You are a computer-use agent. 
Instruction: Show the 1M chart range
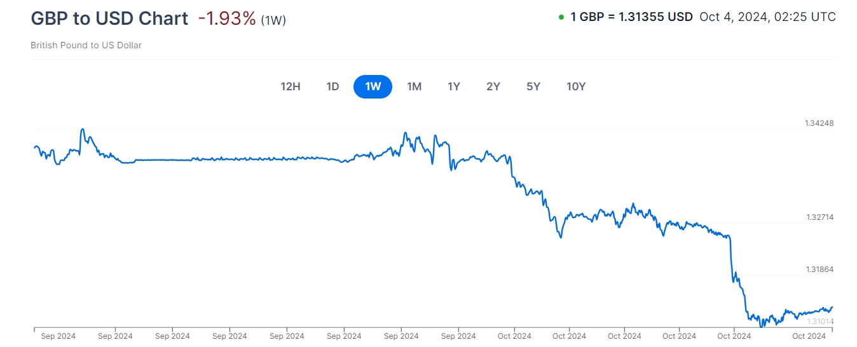(x=414, y=86)
